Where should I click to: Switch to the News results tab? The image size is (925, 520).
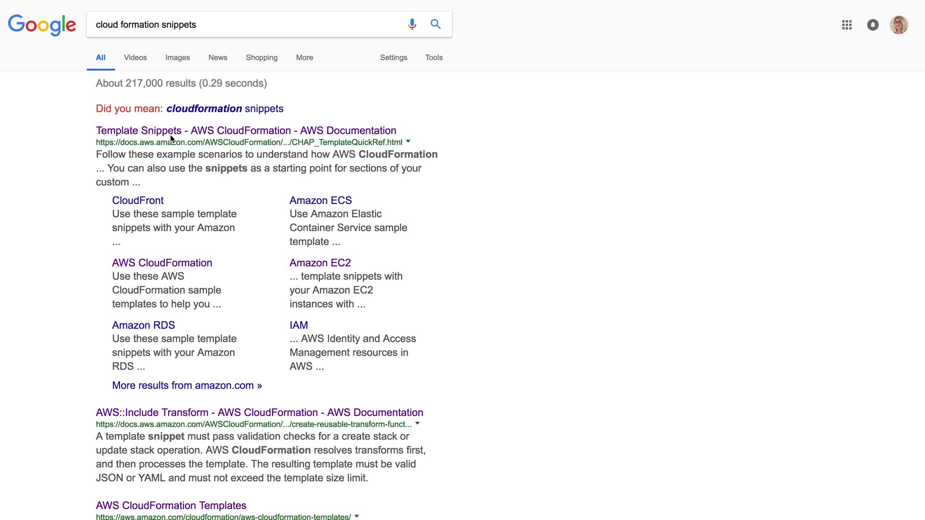pyautogui.click(x=218, y=57)
